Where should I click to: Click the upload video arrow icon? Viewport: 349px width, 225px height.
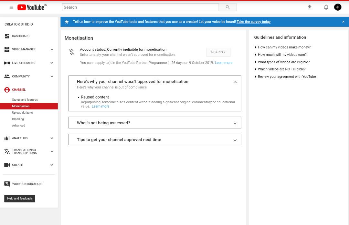tap(309, 7)
